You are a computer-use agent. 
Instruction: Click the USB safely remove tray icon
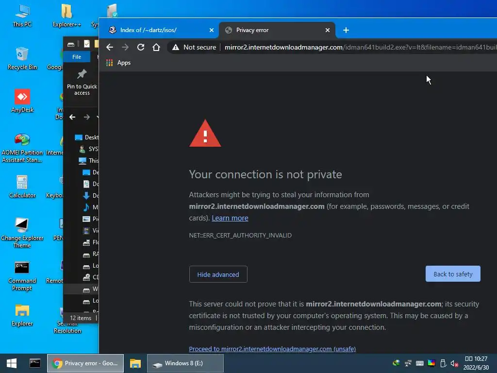pyautogui.click(x=443, y=363)
